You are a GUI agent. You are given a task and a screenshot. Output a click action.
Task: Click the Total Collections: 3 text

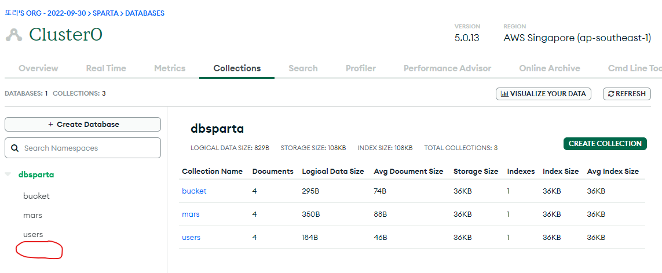tap(461, 148)
